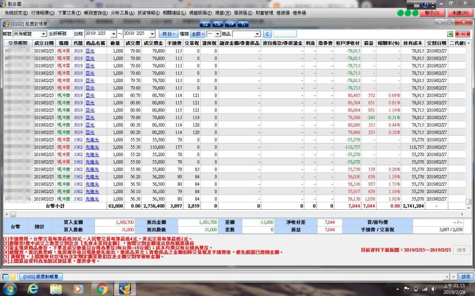This screenshot has width=475, height=296.
Task: Open the Windows Start menu
Action: (10, 289)
